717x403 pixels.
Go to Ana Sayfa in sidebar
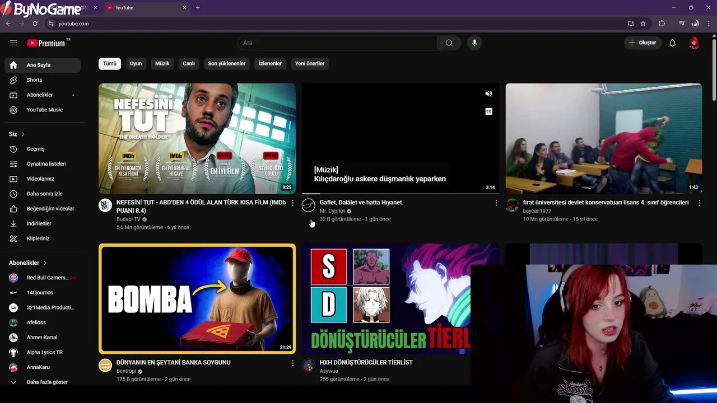tap(43, 65)
